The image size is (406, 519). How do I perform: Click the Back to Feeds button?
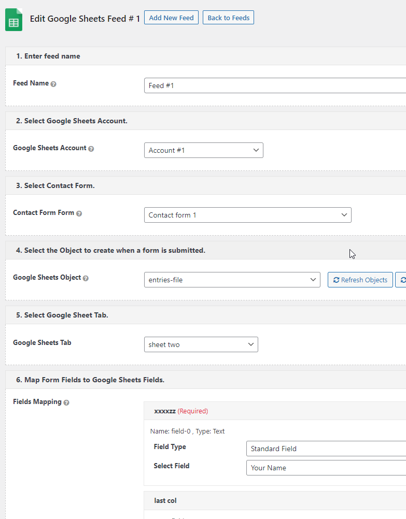coord(228,18)
